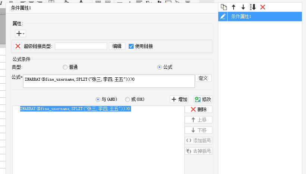Remove the 超级链接类型 attribute with red X
The width and height of the screenshot is (306, 174).
tap(18, 46)
